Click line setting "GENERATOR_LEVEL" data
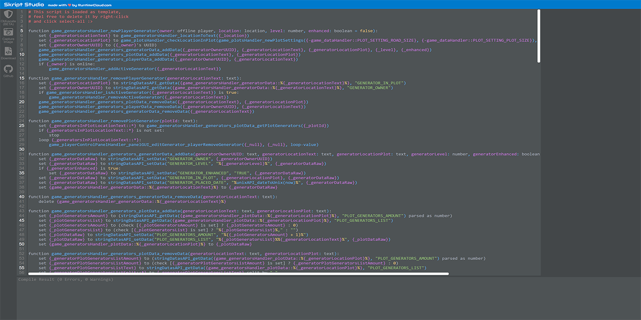 click(182, 163)
